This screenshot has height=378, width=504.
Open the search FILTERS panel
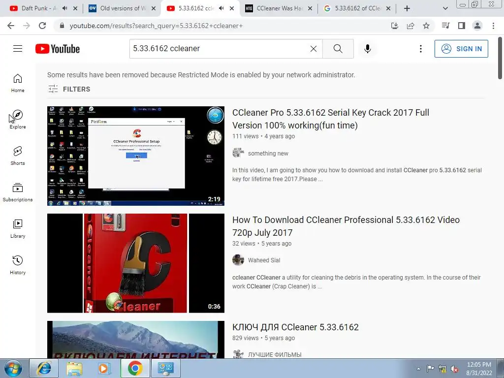click(x=69, y=89)
